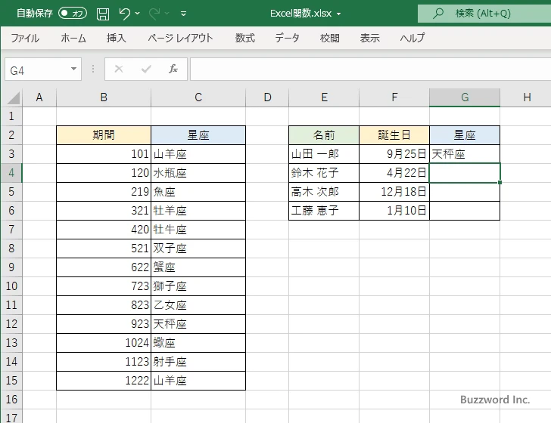The image size is (551, 423).
Task: Select column F header
Action: [394, 97]
